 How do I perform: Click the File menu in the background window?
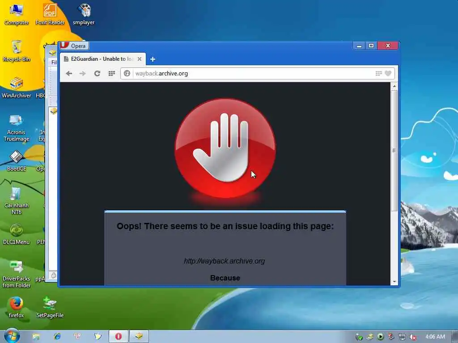coord(54,62)
